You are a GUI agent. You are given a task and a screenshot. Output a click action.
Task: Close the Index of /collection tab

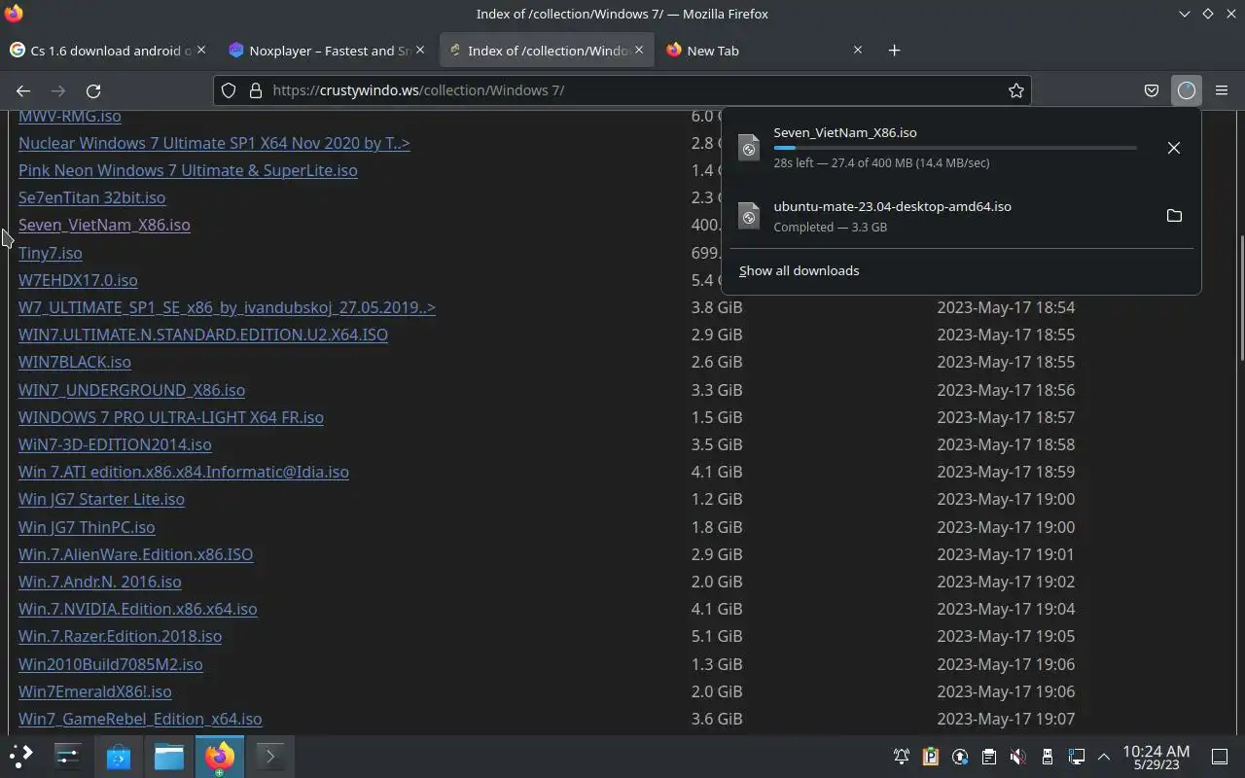[x=638, y=50]
